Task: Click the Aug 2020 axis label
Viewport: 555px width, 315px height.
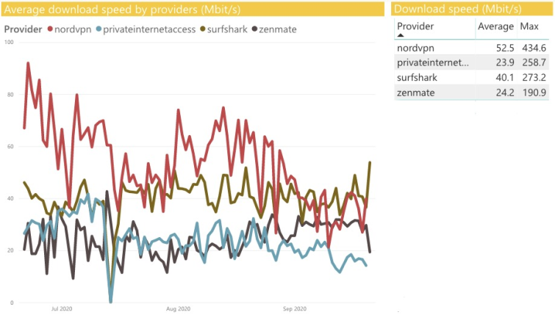Action: point(178,308)
